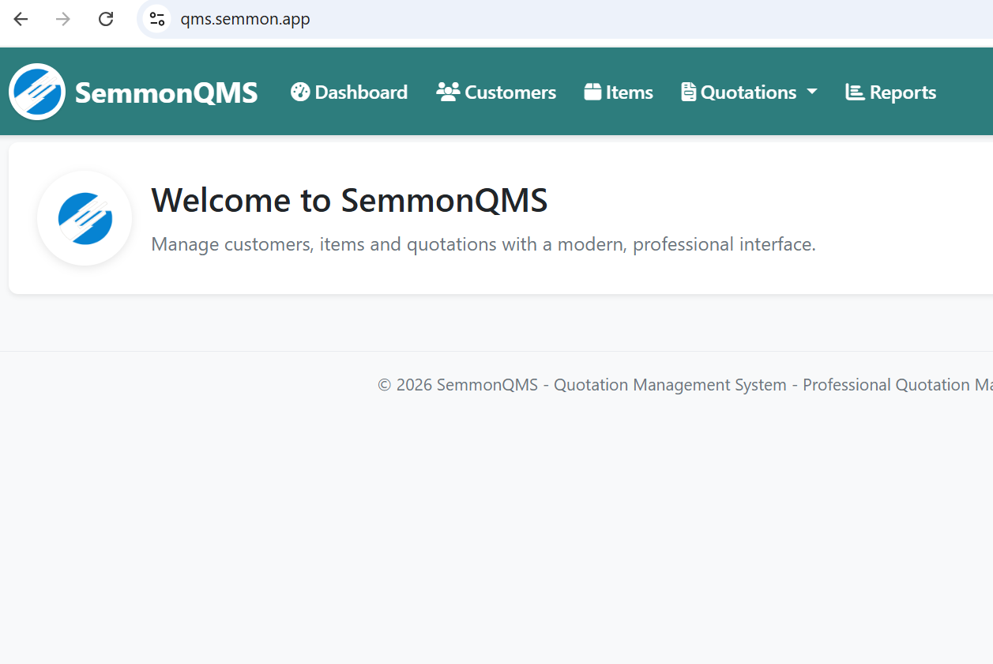Reload the current page

[106, 19]
